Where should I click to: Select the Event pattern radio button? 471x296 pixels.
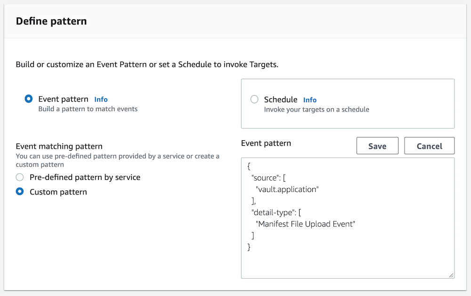[29, 99]
